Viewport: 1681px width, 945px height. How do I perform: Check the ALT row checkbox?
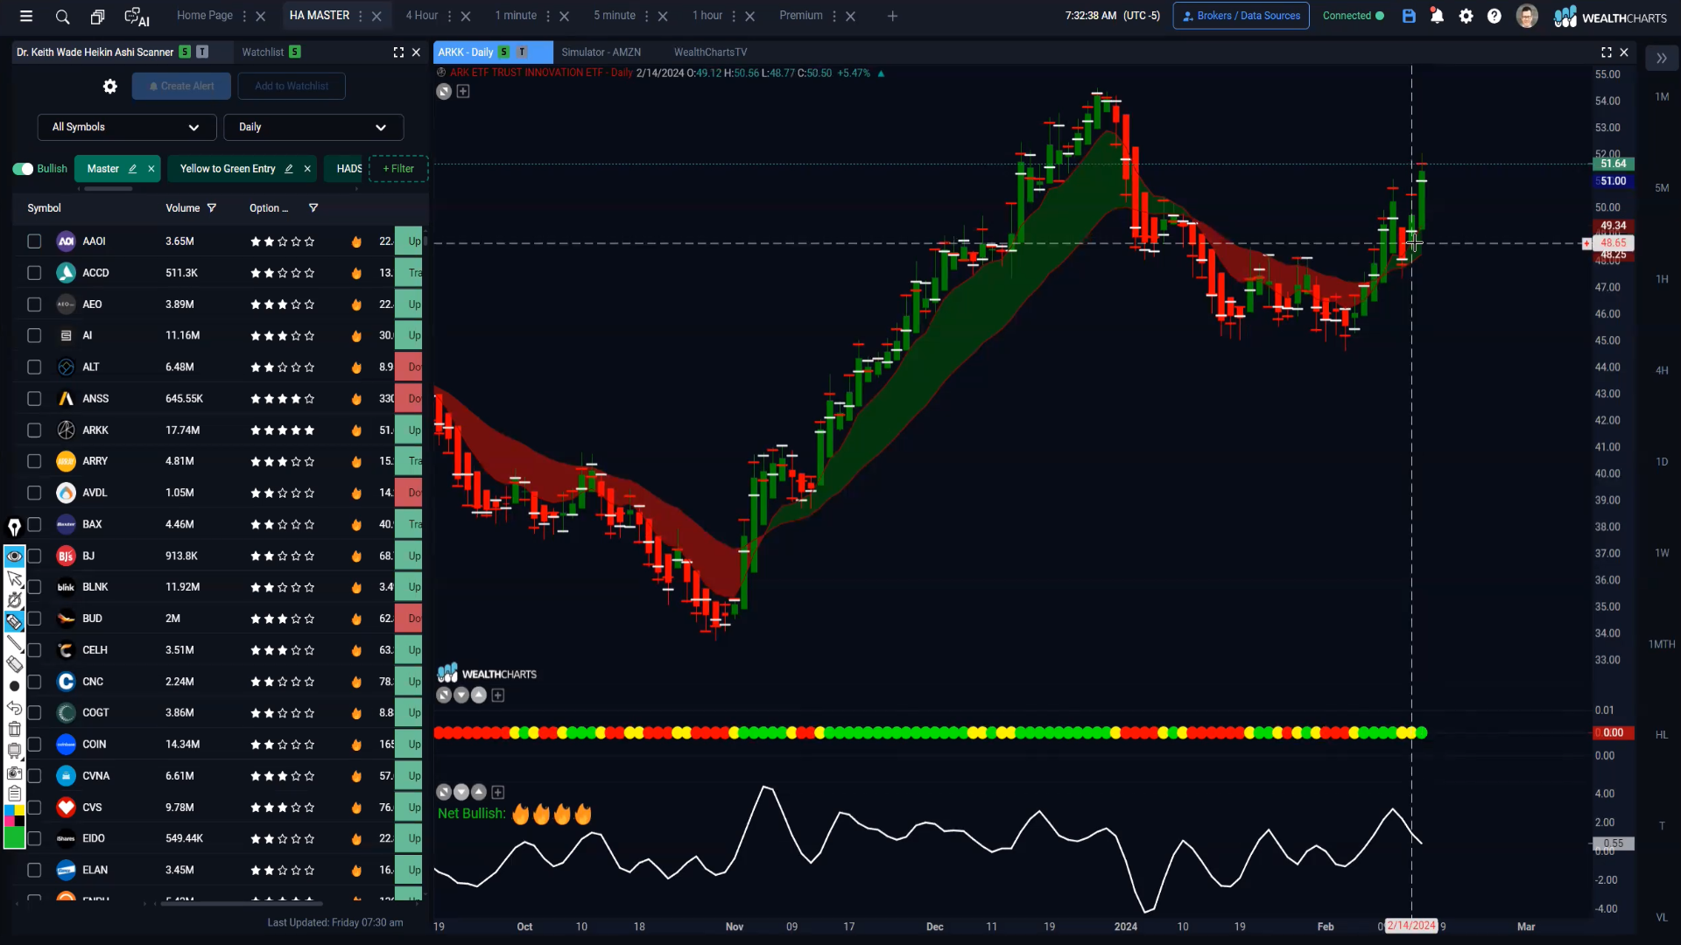coord(34,367)
